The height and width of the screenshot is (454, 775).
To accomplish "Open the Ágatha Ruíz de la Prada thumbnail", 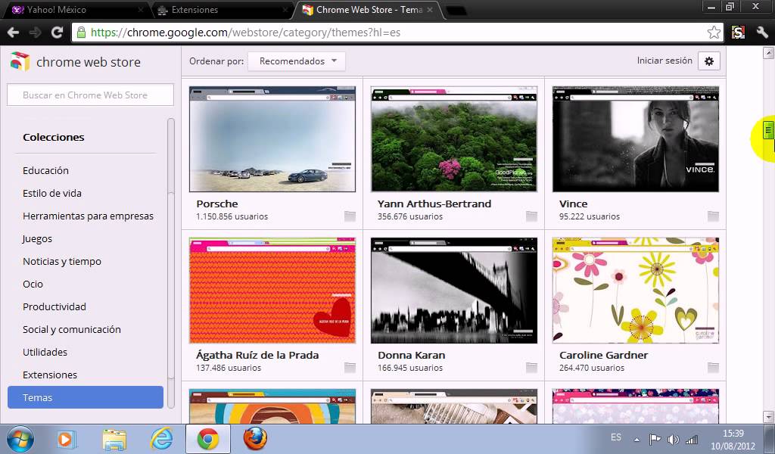I will coord(272,290).
